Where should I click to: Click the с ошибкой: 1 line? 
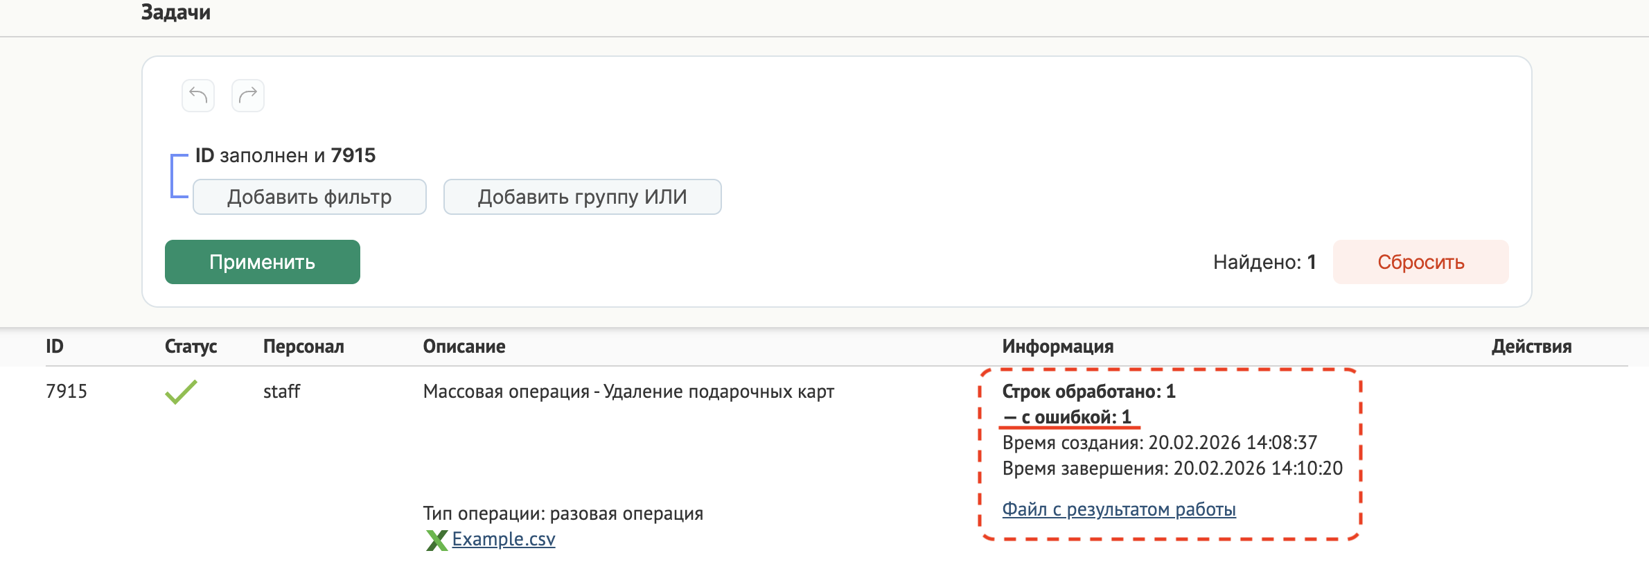[1068, 417]
